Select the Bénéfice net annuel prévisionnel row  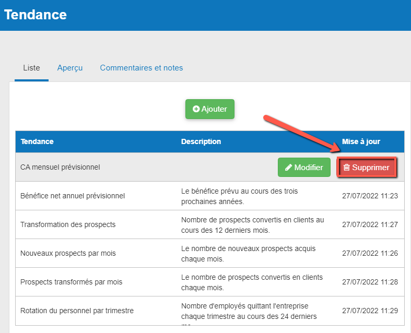(x=210, y=196)
